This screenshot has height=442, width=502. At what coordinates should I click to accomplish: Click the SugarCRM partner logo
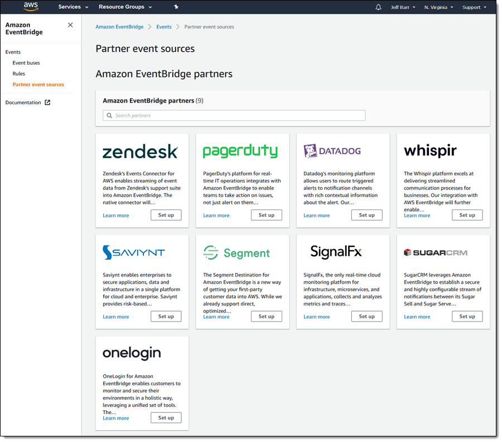(x=436, y=253)
